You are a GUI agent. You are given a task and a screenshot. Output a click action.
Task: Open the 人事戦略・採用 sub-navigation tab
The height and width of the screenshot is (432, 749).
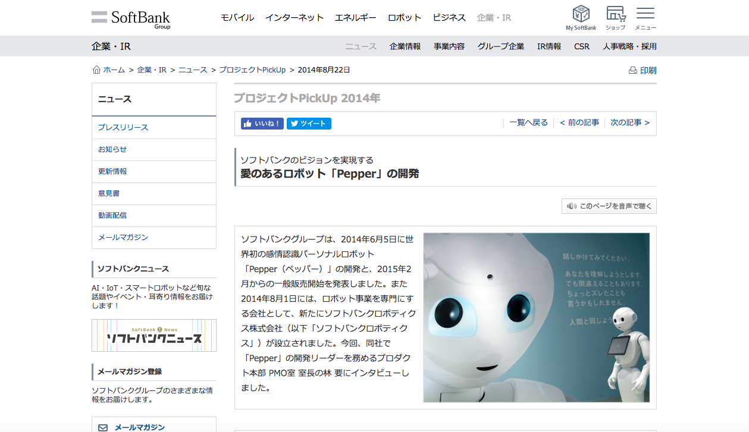(x=629, y=46)
